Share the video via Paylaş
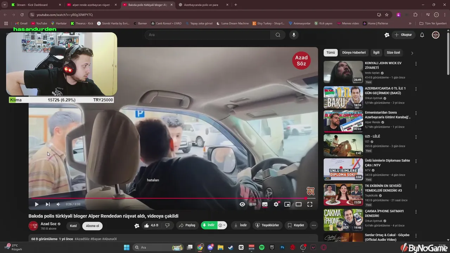 (187, 225)
